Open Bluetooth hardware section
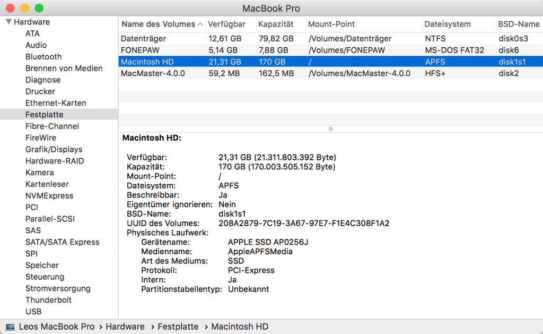 coord(43,57)
